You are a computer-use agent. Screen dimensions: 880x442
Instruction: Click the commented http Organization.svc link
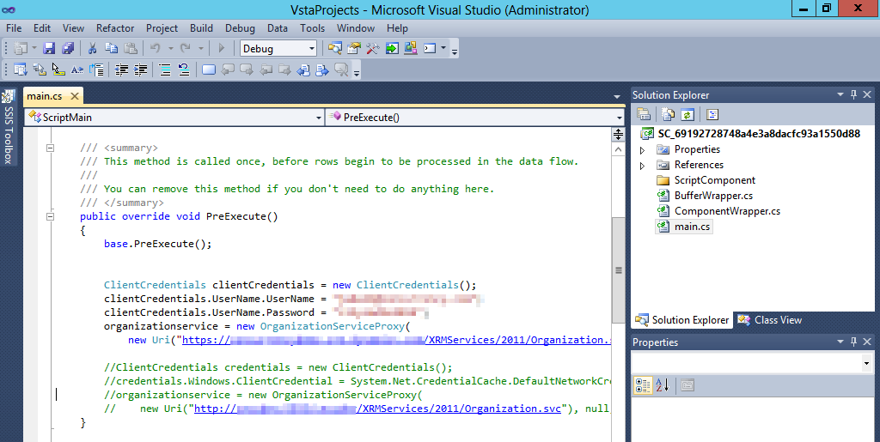coord(378,409)
